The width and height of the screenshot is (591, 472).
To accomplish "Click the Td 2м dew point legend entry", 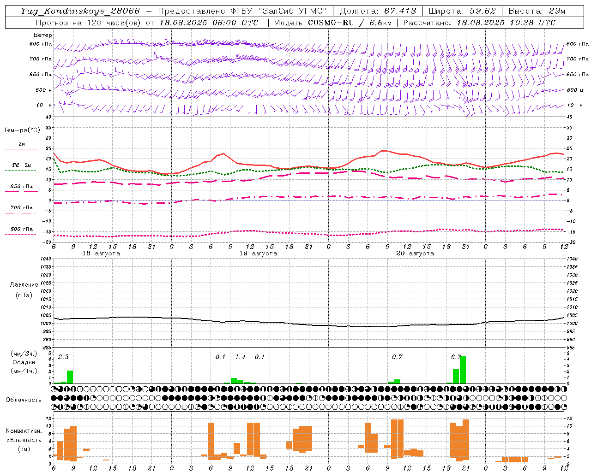I will coord(21,165).
